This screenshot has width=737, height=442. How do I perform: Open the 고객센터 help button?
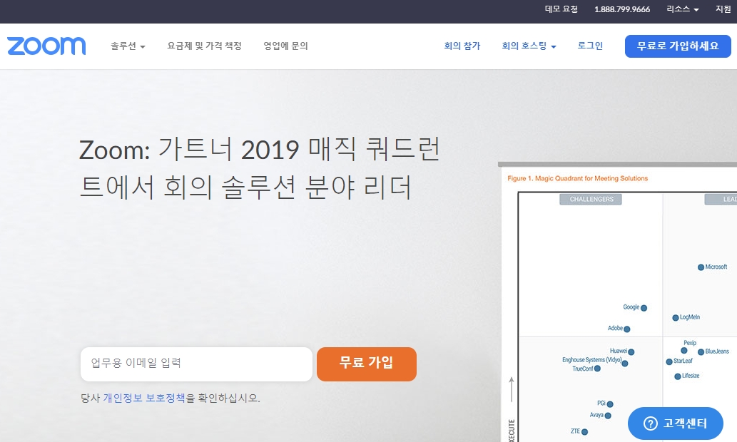[x=676, y=423]
